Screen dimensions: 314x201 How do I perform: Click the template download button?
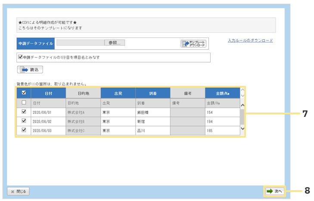pos(193,44)
